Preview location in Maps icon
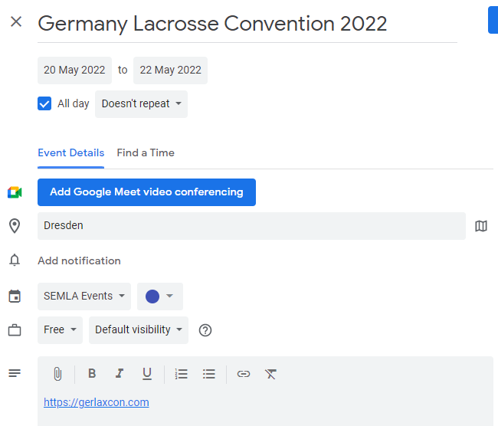Viewport: 498px width, 426px height. click(x=481, y=226)
